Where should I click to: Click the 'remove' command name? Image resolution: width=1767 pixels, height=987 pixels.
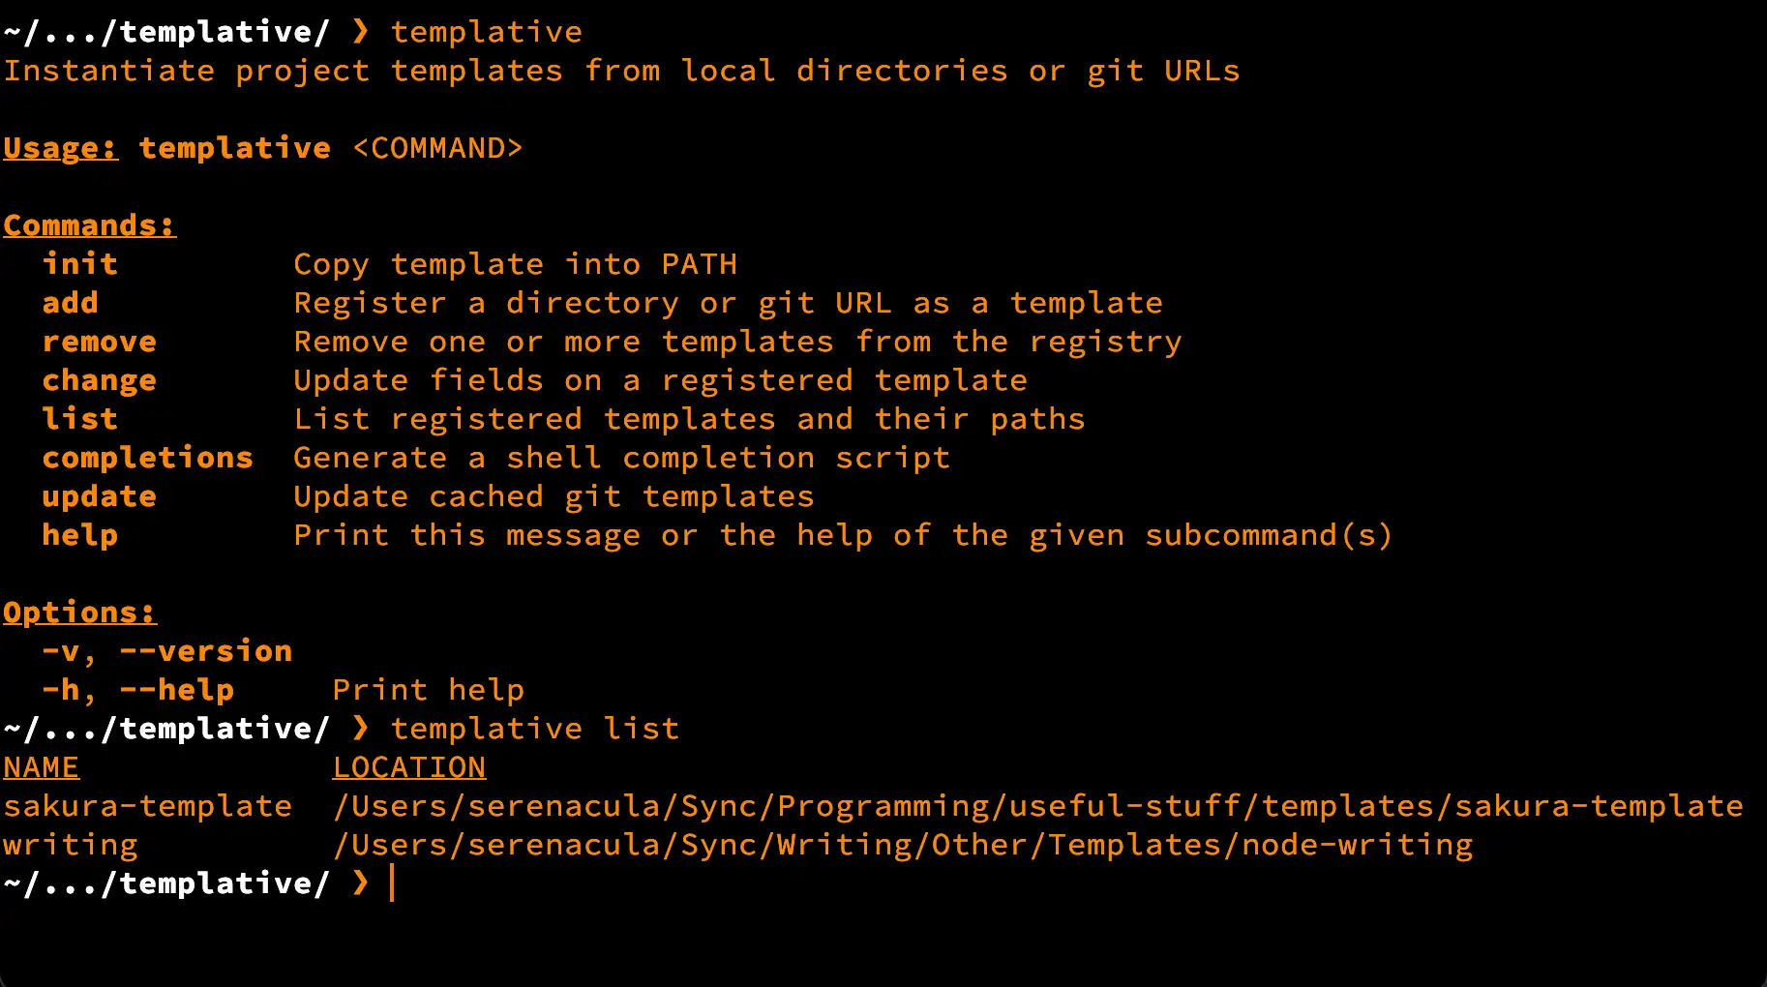[x=100, y=342]
